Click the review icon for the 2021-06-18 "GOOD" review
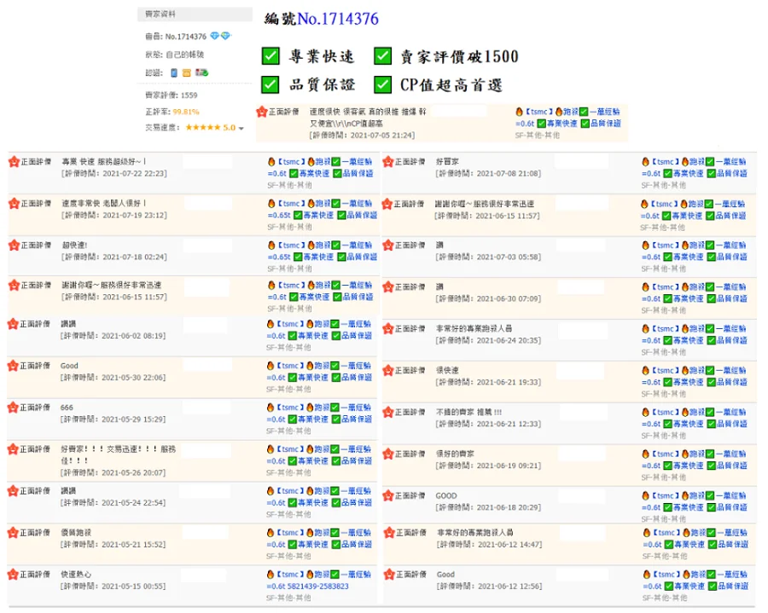The image size is (768, 613). pos(387,495)
